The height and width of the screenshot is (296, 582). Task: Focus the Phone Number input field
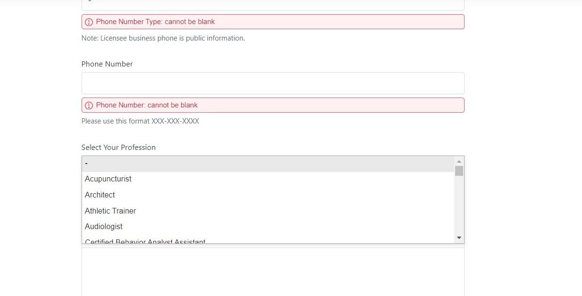(x=273, y=83)
